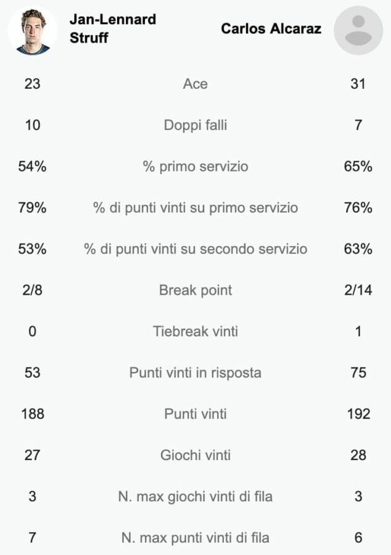Image resolution: width=391 pixels, height=555 pixels.
Task: Click % di punti vinti su secondo servizio
Action: tap(196, 249)
